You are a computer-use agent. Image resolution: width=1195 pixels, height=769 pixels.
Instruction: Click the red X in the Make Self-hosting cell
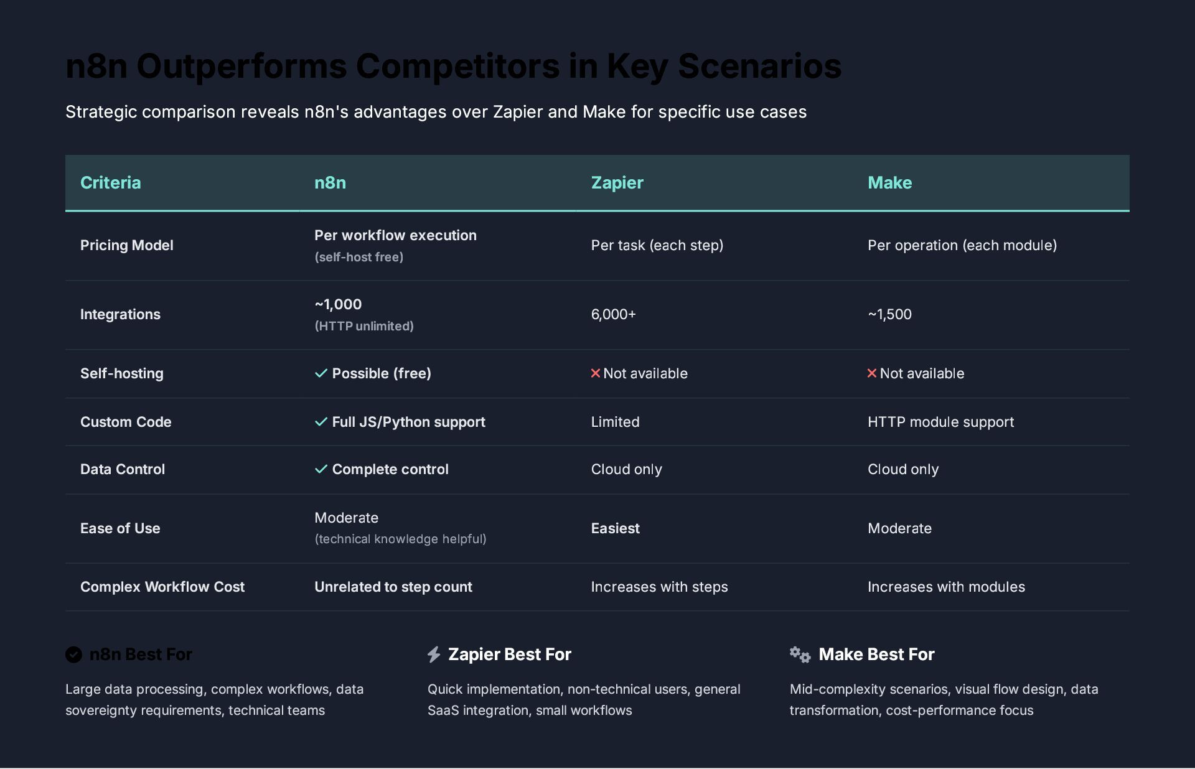point(872,373)
